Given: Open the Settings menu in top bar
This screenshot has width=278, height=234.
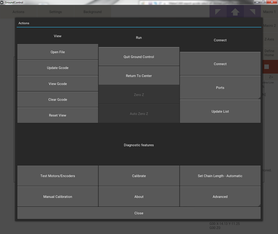Looking at the screenshot, I should pyautogui.click(x=55, y=12).
